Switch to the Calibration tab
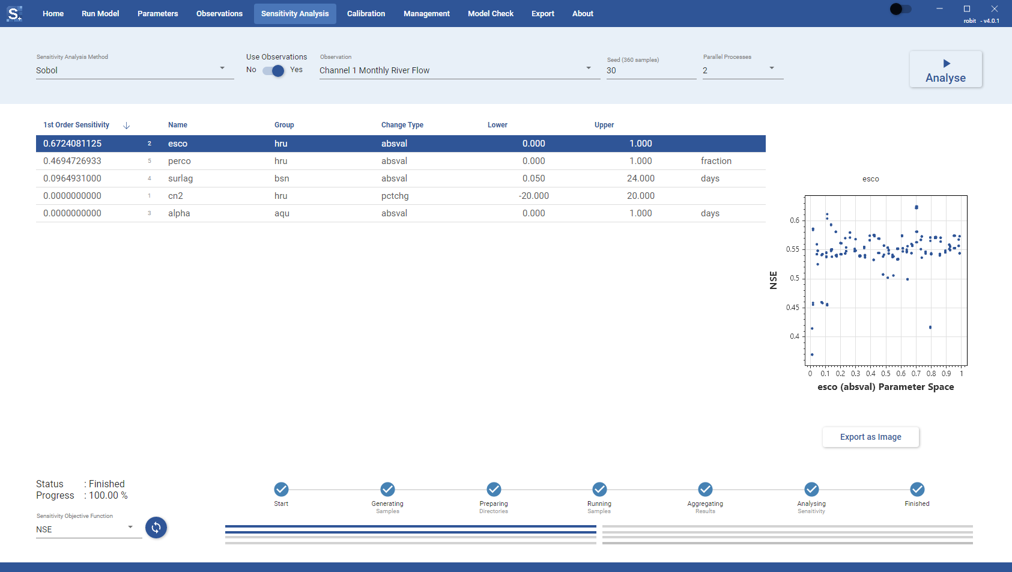Image resolution: width=1012 pixels, height=572 pixels. 366,13
